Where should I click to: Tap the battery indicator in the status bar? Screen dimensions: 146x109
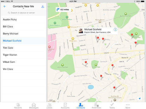pos(143,1)
